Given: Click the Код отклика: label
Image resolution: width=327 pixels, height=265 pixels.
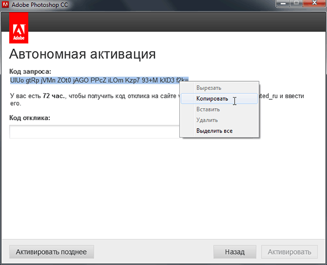Looking at the screenshot, I should (x=30, y=118).
